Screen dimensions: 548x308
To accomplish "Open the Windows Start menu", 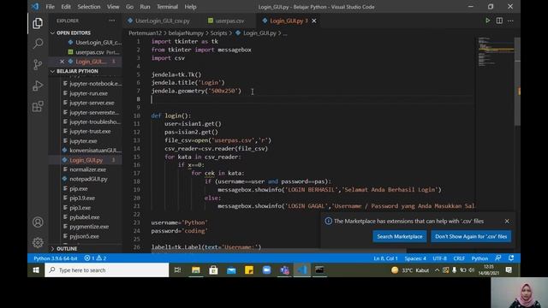I will click(x=36, y=270).
